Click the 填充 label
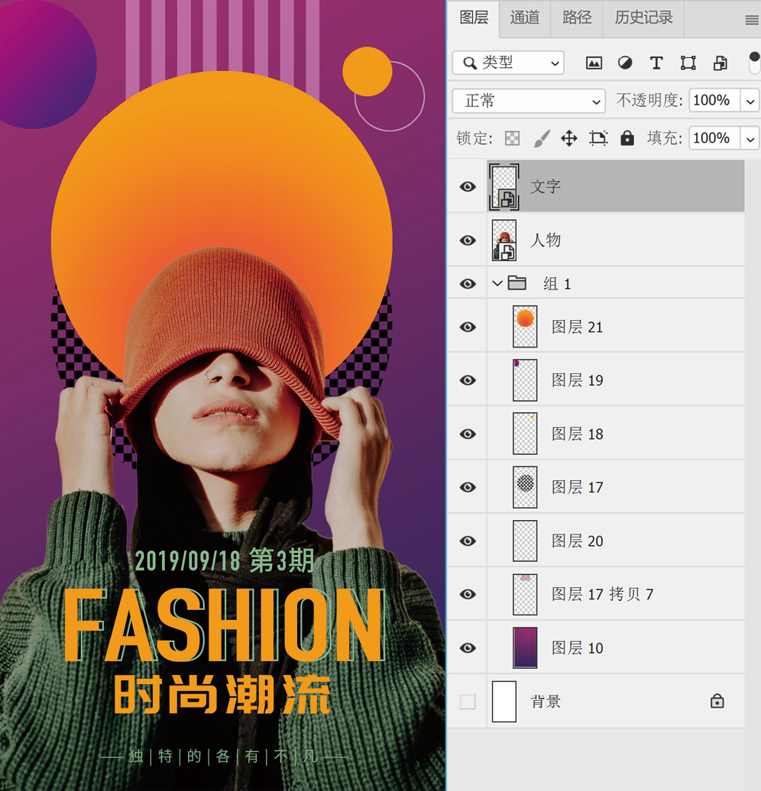 (x=665, y=137)
